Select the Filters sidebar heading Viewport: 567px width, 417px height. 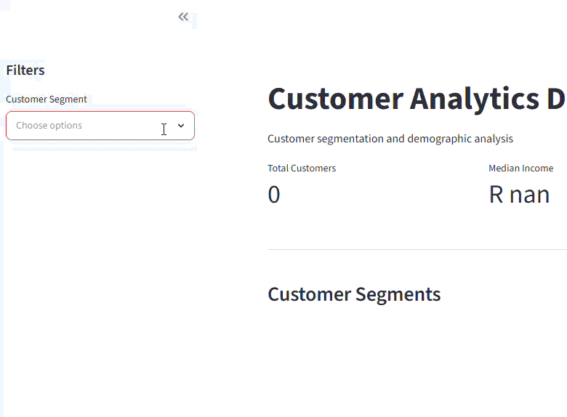[25, 70]
